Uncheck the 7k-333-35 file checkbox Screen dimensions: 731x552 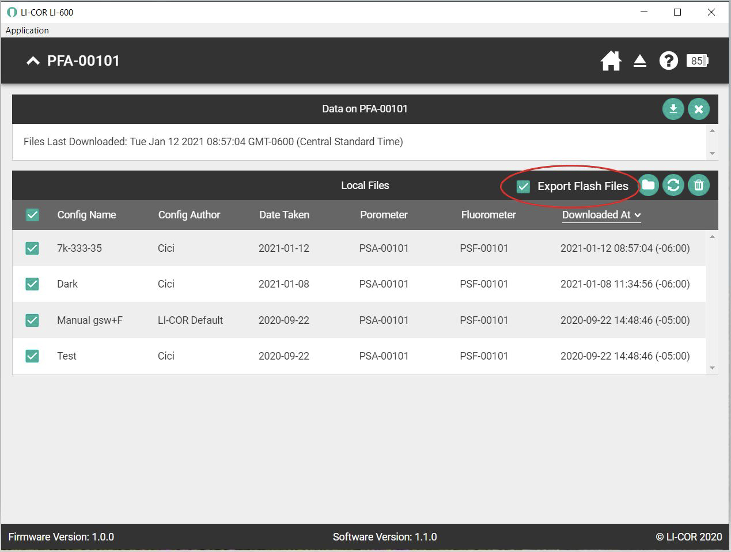point(32,248)
